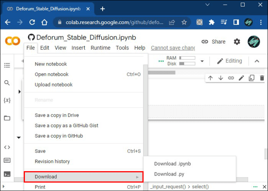Open the browser extensions puzzle icon

(x=212, y=22)
